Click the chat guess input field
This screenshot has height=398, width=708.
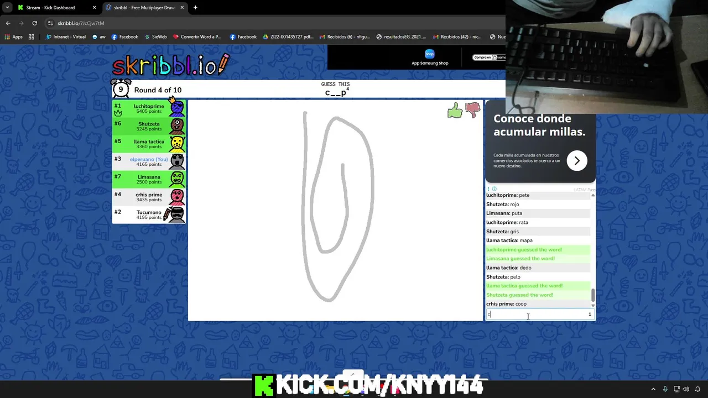[x=540, y=315]
